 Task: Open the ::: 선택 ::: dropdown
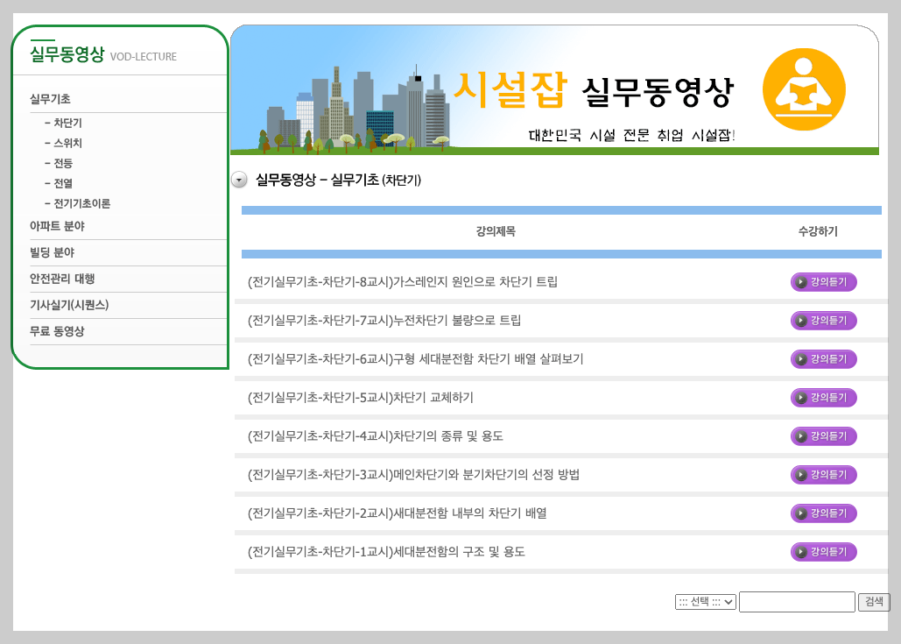[705, 602]
